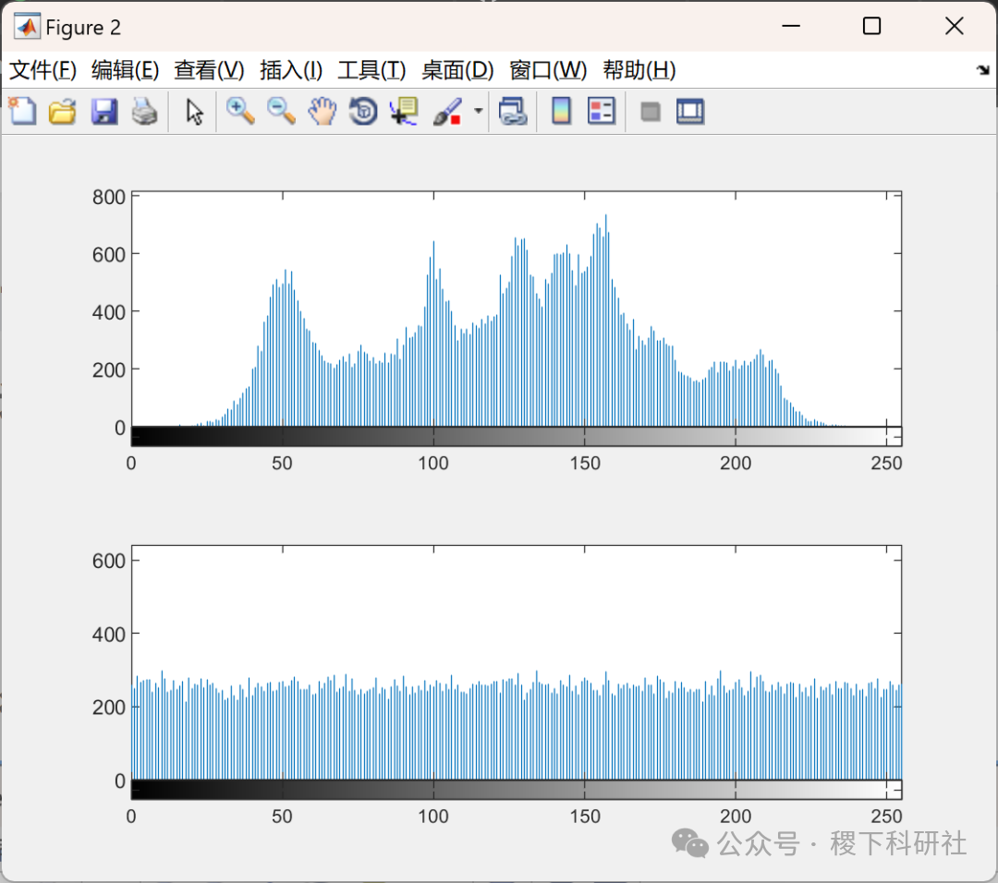Open the 插入(I) menu
Viewport: 998px width, 883px height.
[x=289, y=69]
